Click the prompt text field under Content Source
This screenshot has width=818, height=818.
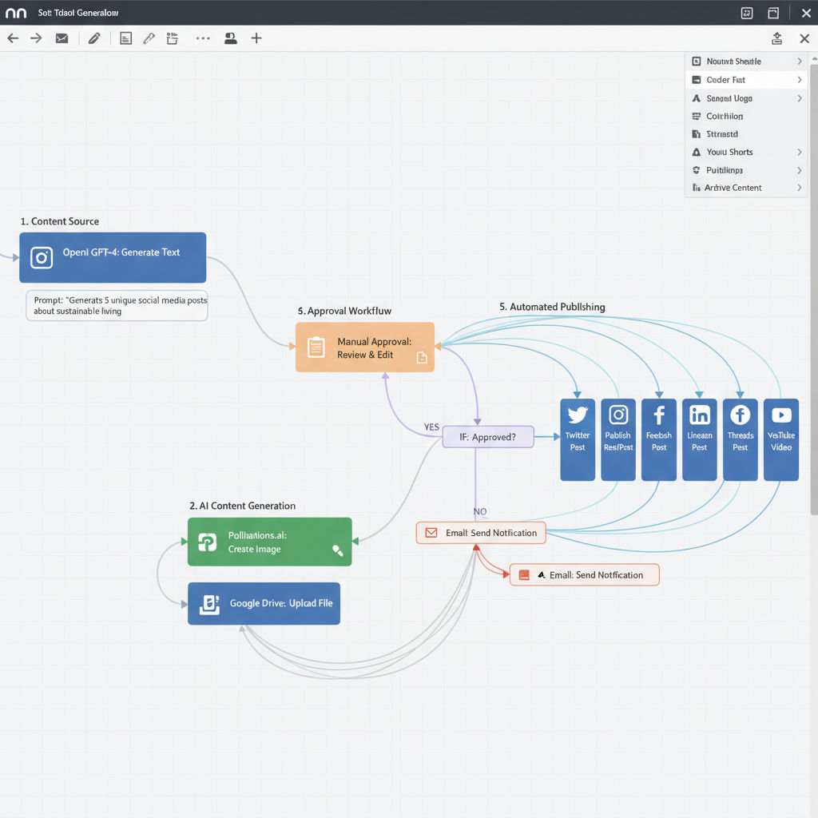(x=117, y=305)
